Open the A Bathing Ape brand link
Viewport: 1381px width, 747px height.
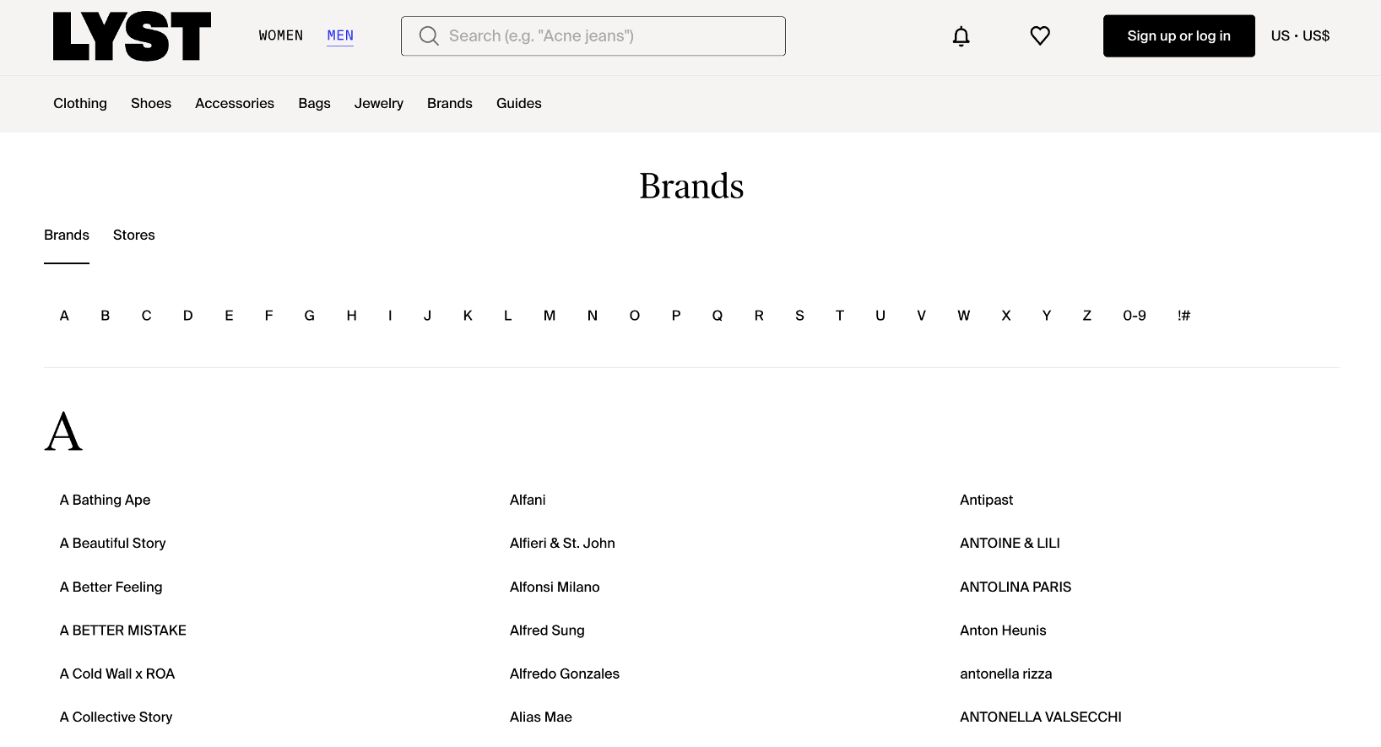pos(106,500)
